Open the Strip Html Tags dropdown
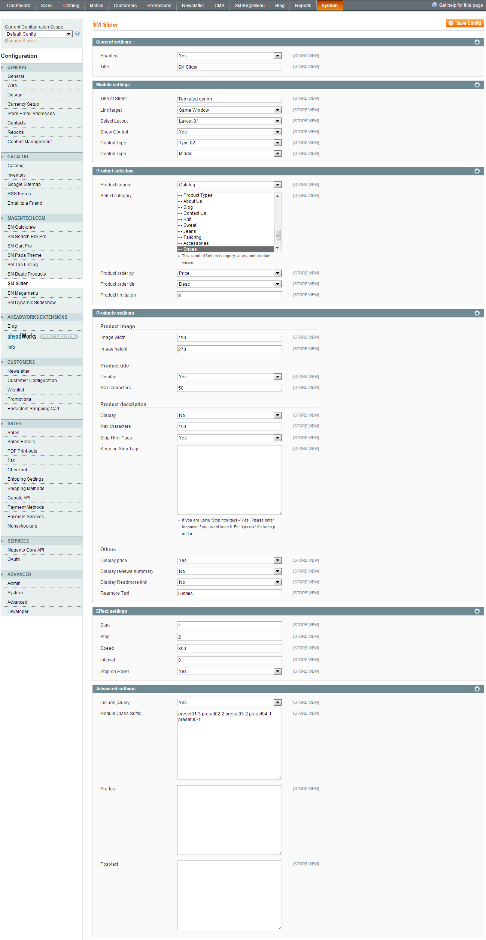The height and width of the screenshot is (940, 486). [229, 438]
